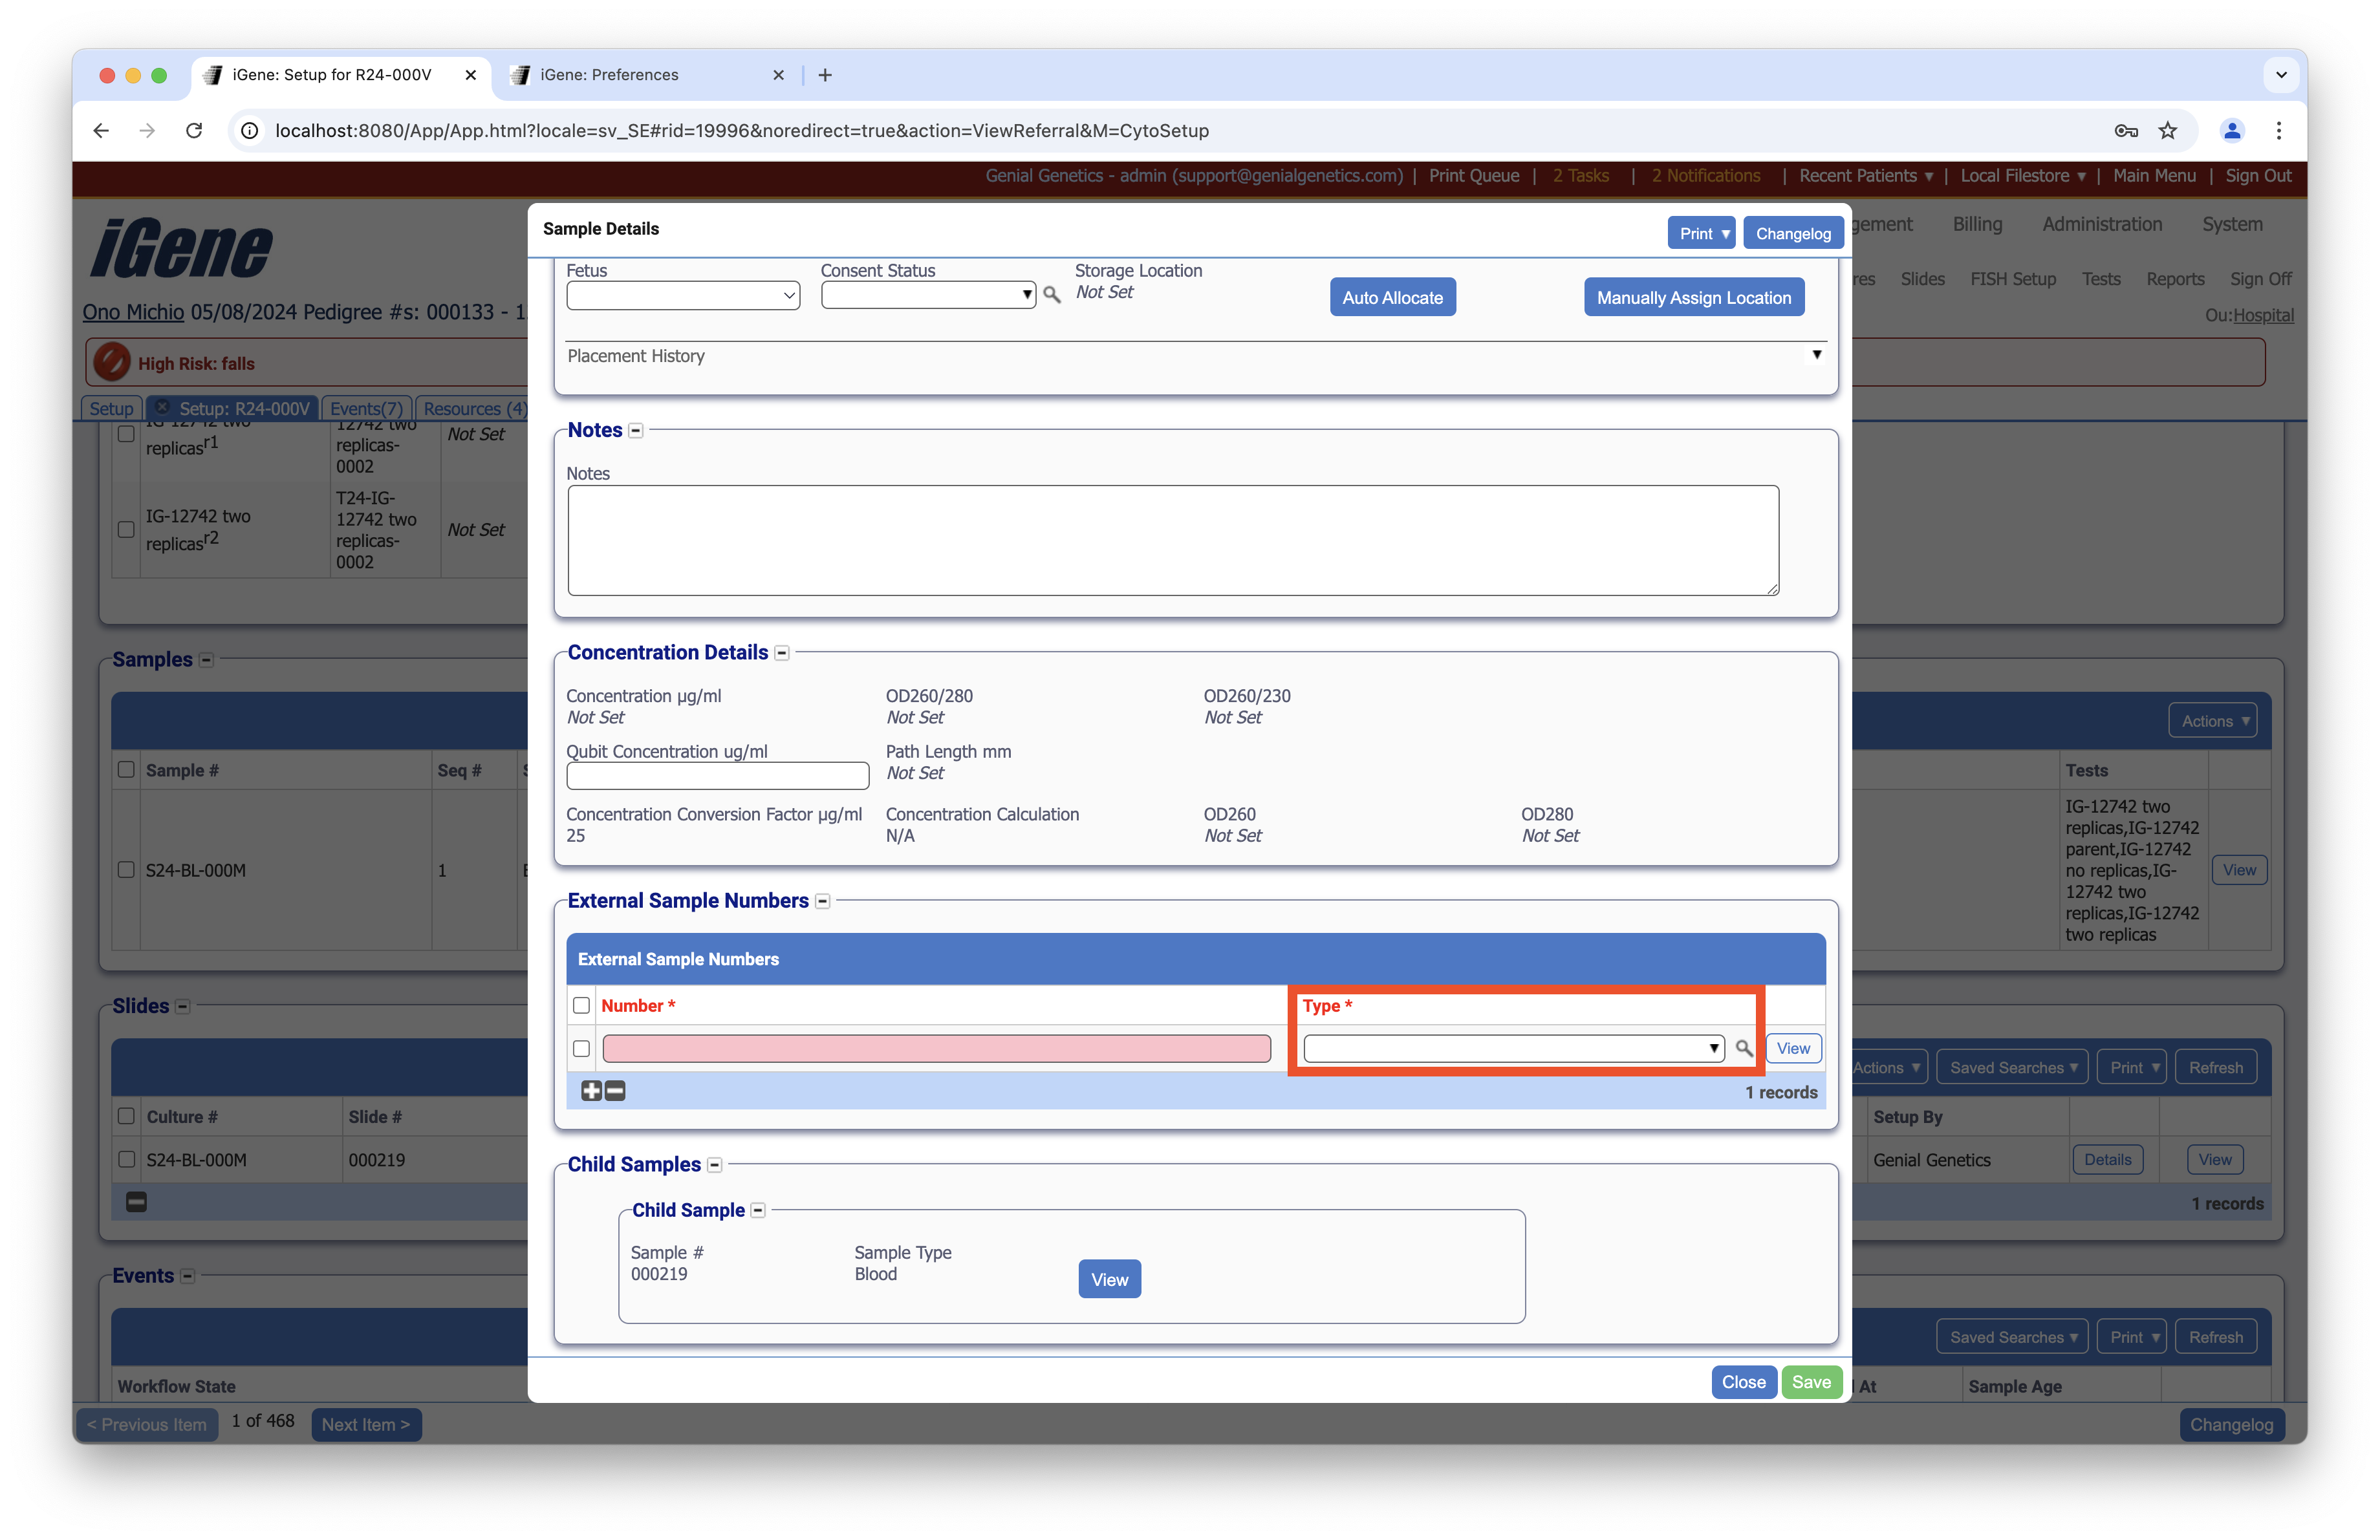Check the checkbox for sample S24-BL-000M
The width and height of the screenshot is (2380, 1540).
tap(125, 870)
